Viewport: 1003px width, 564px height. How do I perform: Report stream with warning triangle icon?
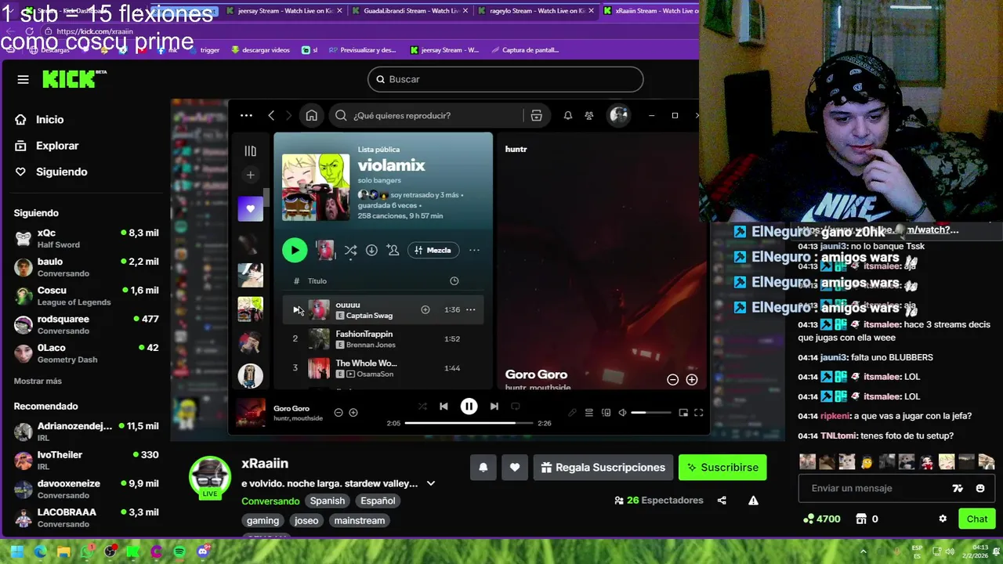click(x=753, y=501)
